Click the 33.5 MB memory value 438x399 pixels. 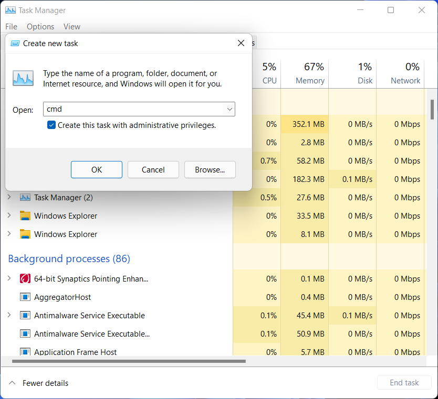(310, 216)
